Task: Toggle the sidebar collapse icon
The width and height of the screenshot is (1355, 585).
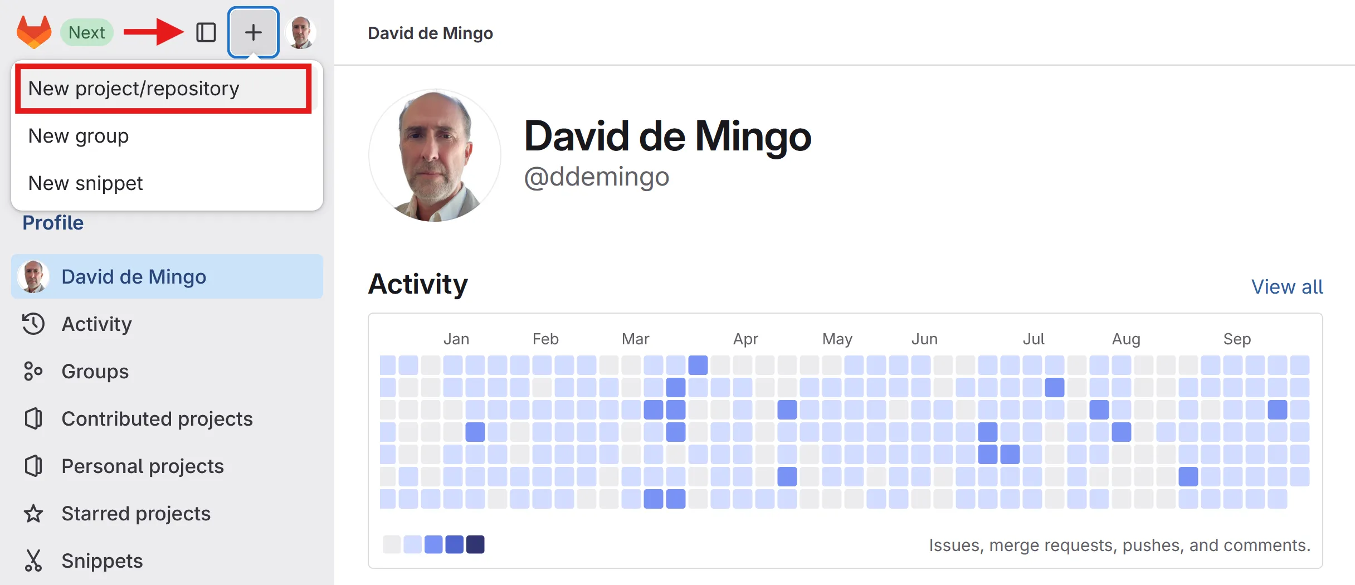Action: tap(206, 32)
